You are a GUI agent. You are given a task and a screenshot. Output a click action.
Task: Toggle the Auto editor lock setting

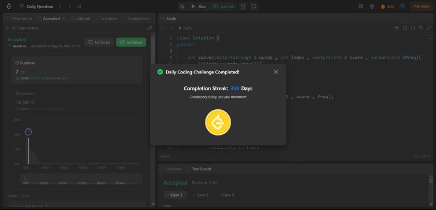[185, 28]
